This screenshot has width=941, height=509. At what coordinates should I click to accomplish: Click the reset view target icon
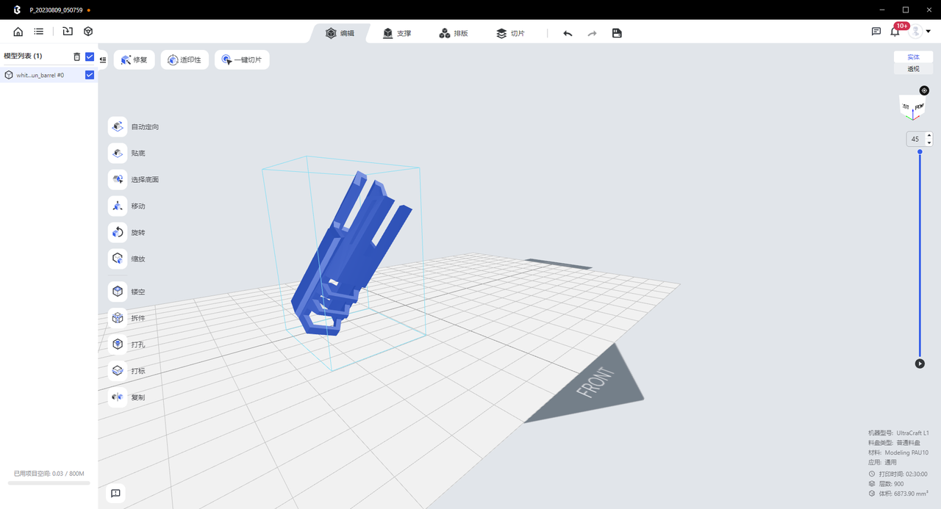[x=924, y=90]
